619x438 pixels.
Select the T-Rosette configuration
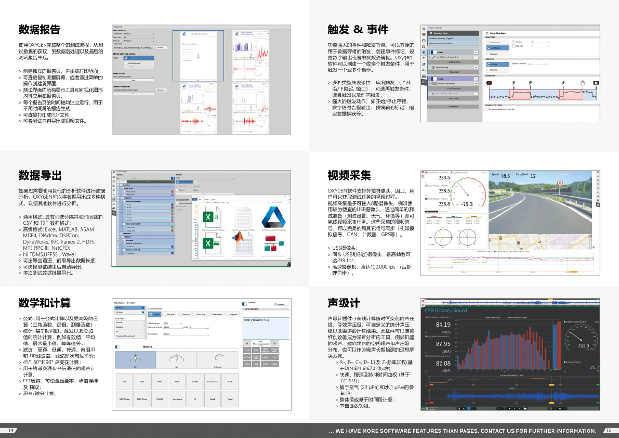coord(218,360)
